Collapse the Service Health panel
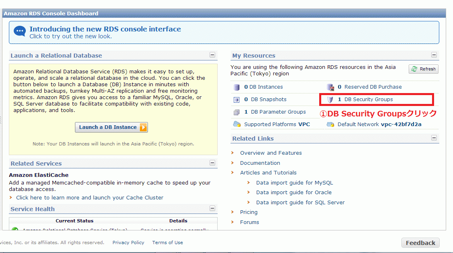The height and width of the screenshot is (253, 453). pos(212,208)
